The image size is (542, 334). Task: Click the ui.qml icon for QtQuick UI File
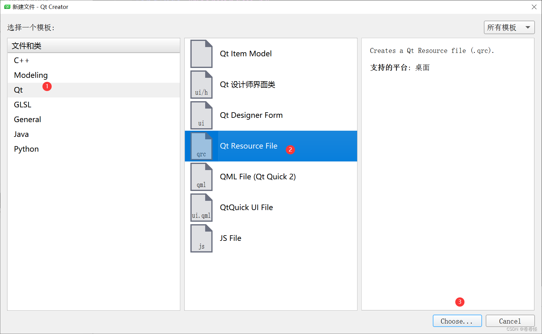201,208
